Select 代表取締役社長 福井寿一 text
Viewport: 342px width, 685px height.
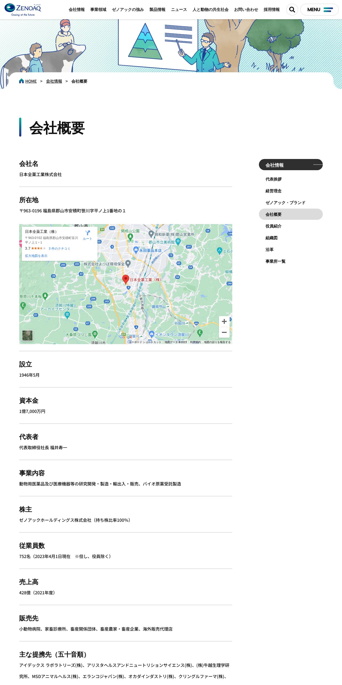(43, 448)
